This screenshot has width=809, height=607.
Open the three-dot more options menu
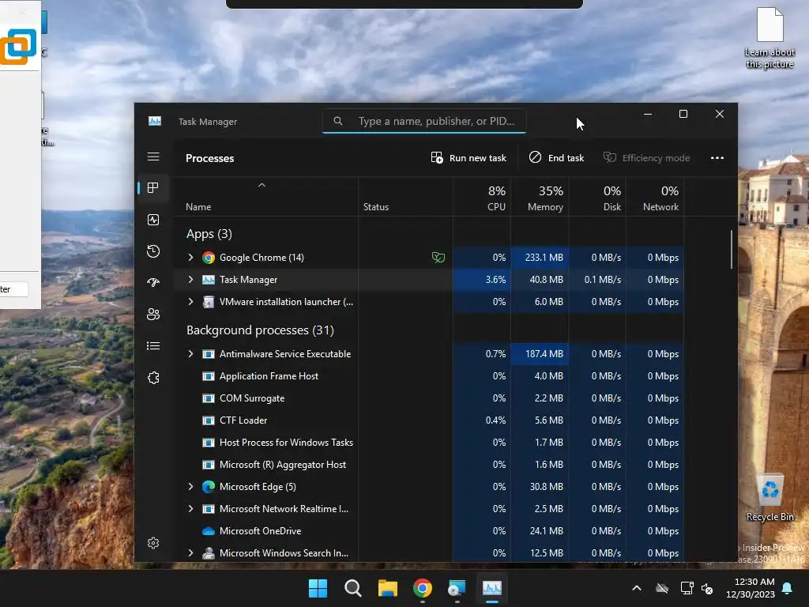(717, 158)
